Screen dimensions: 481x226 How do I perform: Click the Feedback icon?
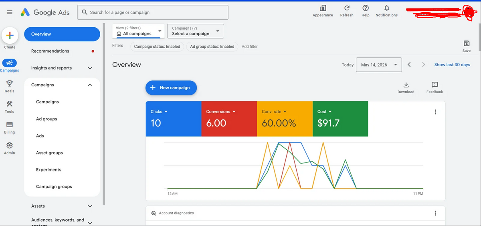[x=435, y=85]
